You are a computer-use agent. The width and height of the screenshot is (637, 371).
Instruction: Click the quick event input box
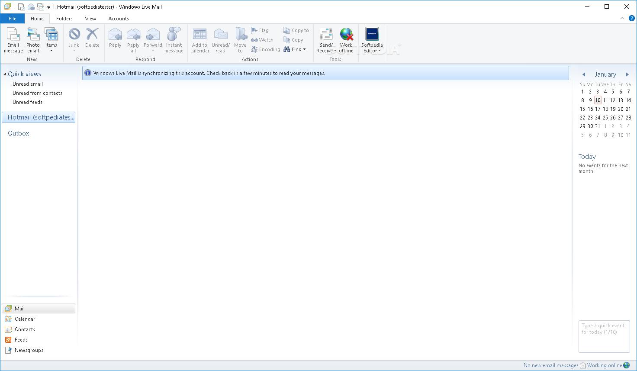point(604,337)
